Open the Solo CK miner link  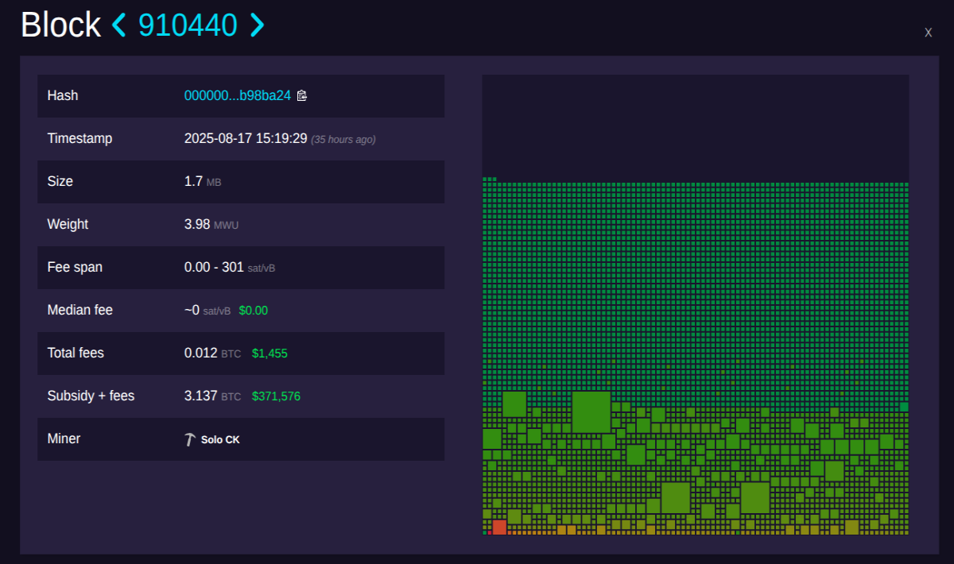pyautogui.click(x=220, y=439)
